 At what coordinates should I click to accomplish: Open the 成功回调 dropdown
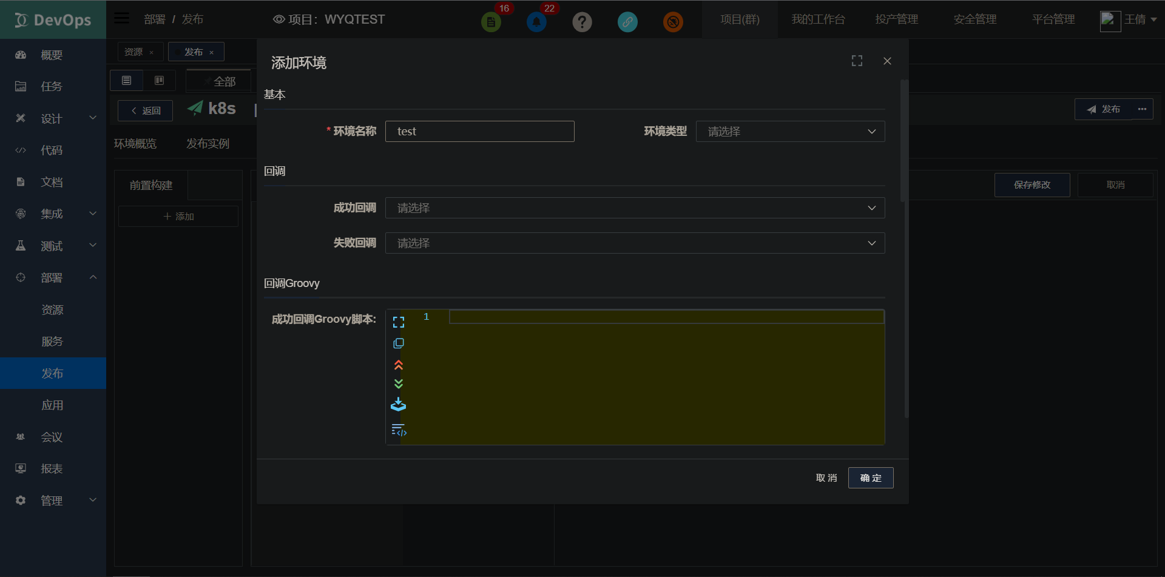635,208
